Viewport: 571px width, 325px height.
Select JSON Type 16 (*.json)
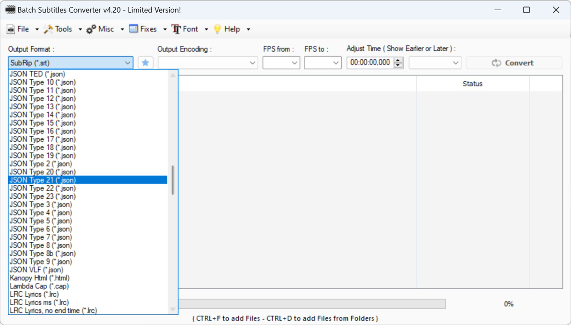[x=88, y=131]
